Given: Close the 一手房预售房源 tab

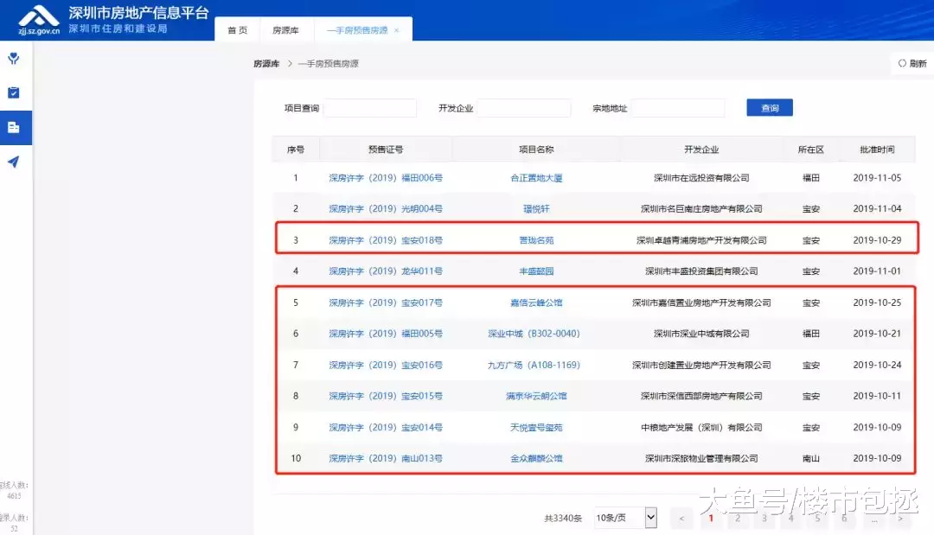Looking at the screenshot, I should (396, 29).
